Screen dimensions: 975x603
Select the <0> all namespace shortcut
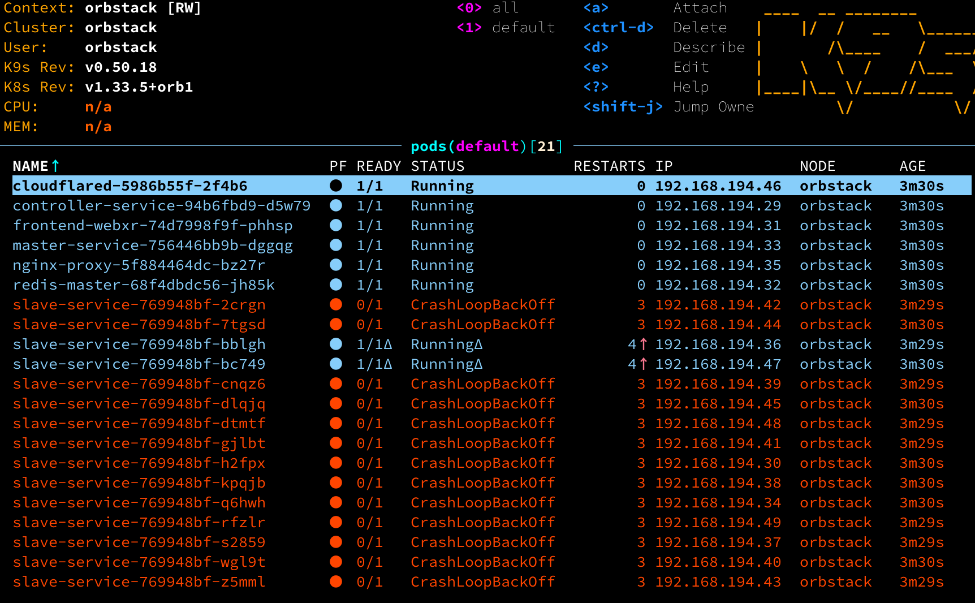point(487,8)
